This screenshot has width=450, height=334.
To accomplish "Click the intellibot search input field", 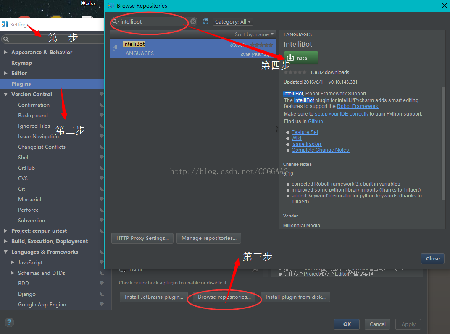I will (154, 21).
